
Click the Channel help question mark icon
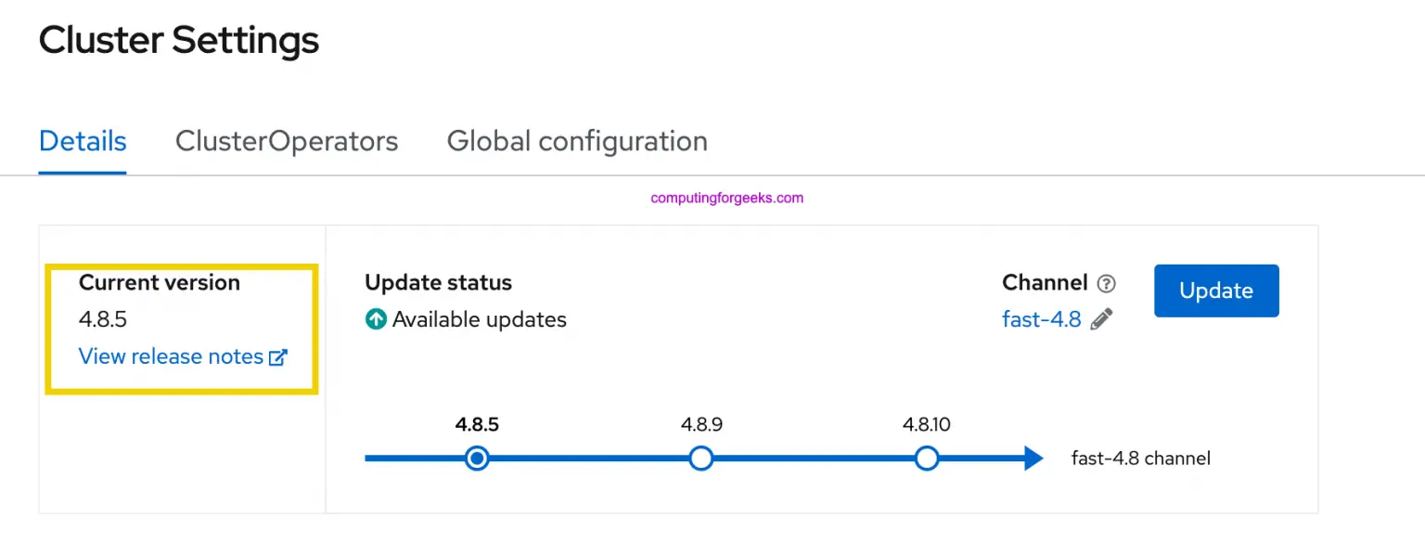pyautogui.click(x=1109, y=283)
